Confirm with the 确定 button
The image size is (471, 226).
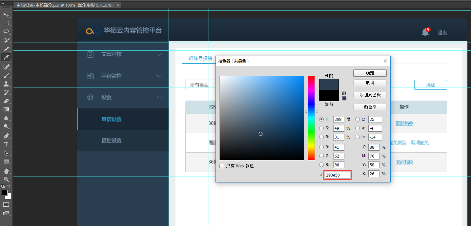pyautogui.click(x=370, y=73)
